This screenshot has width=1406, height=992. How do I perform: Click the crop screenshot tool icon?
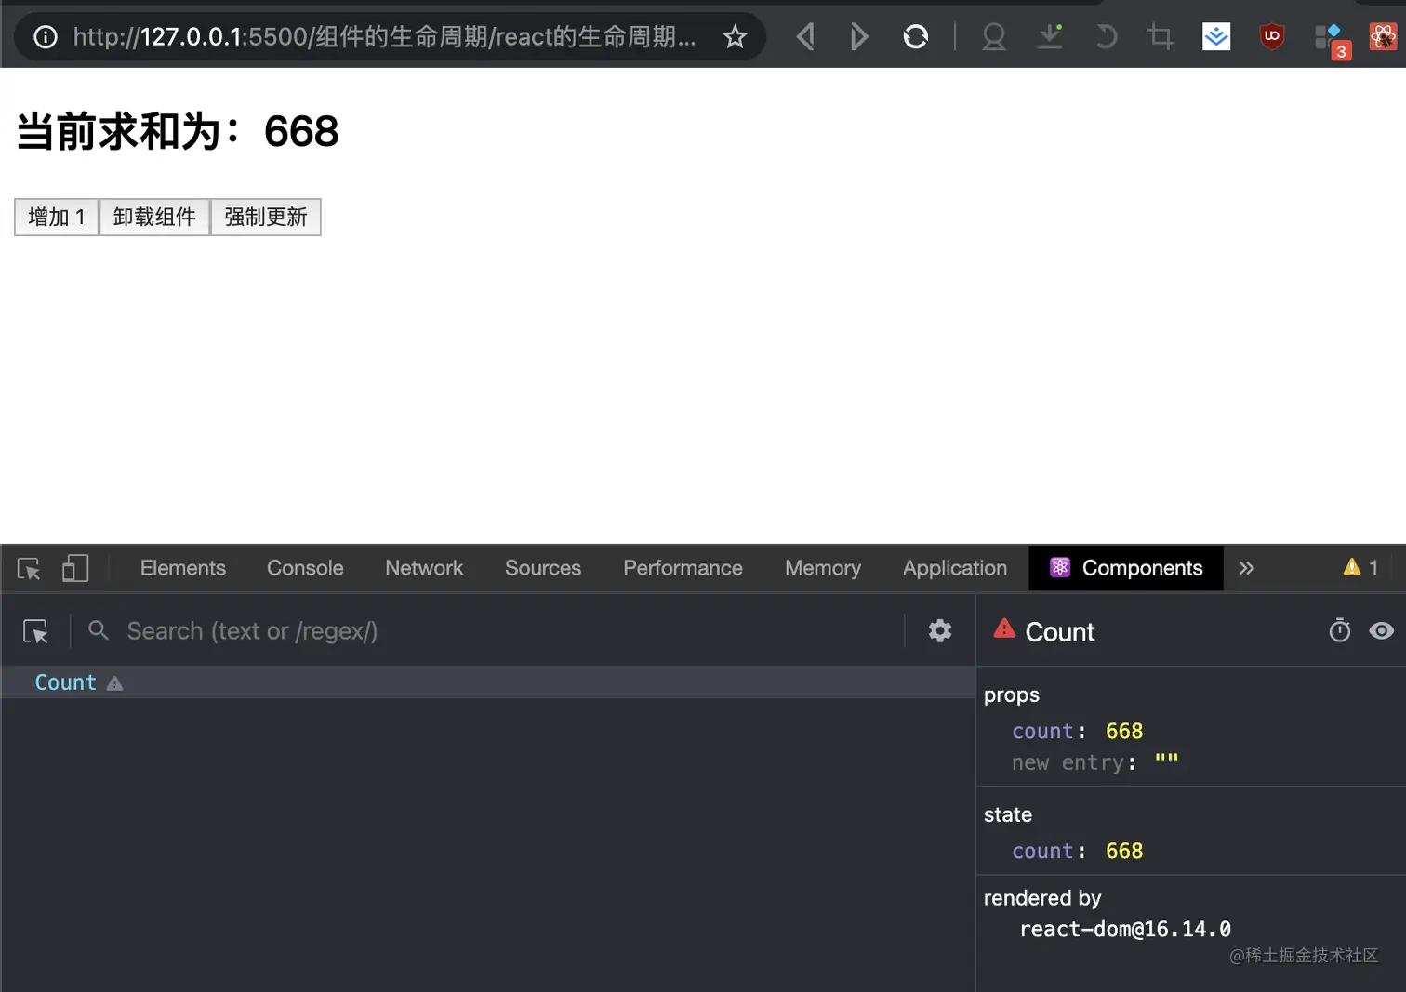coord(1161,36)
